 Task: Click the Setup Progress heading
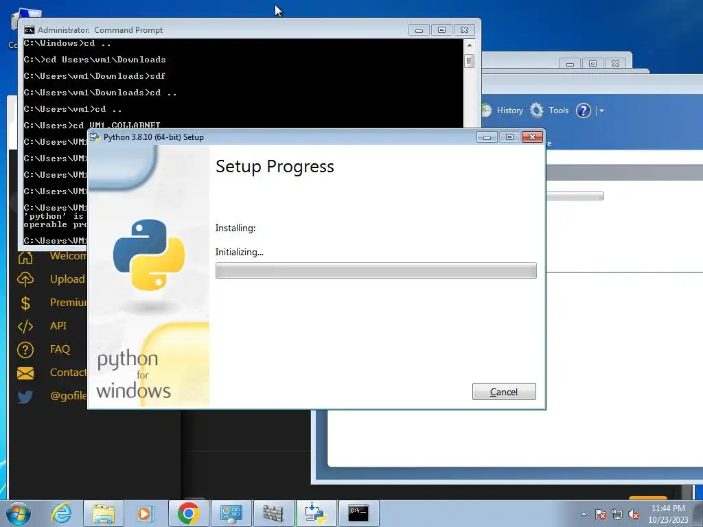click(275, 166)
